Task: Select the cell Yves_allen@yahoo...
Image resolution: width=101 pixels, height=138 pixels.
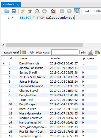Action: (34, 127)
